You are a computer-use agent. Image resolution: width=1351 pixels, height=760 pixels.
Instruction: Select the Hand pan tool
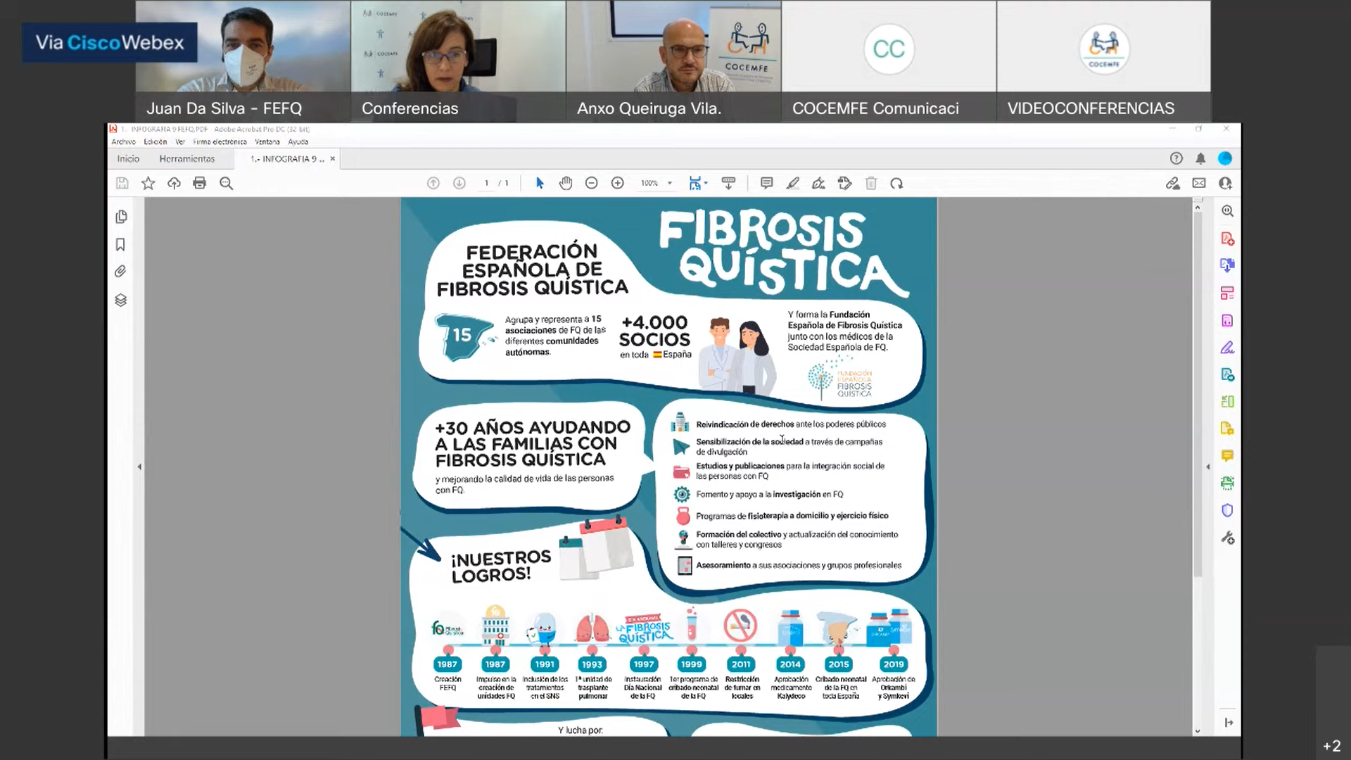pos(566,184)
